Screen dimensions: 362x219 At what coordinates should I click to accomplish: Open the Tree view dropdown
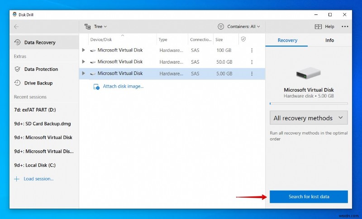[x=95, y=27]
